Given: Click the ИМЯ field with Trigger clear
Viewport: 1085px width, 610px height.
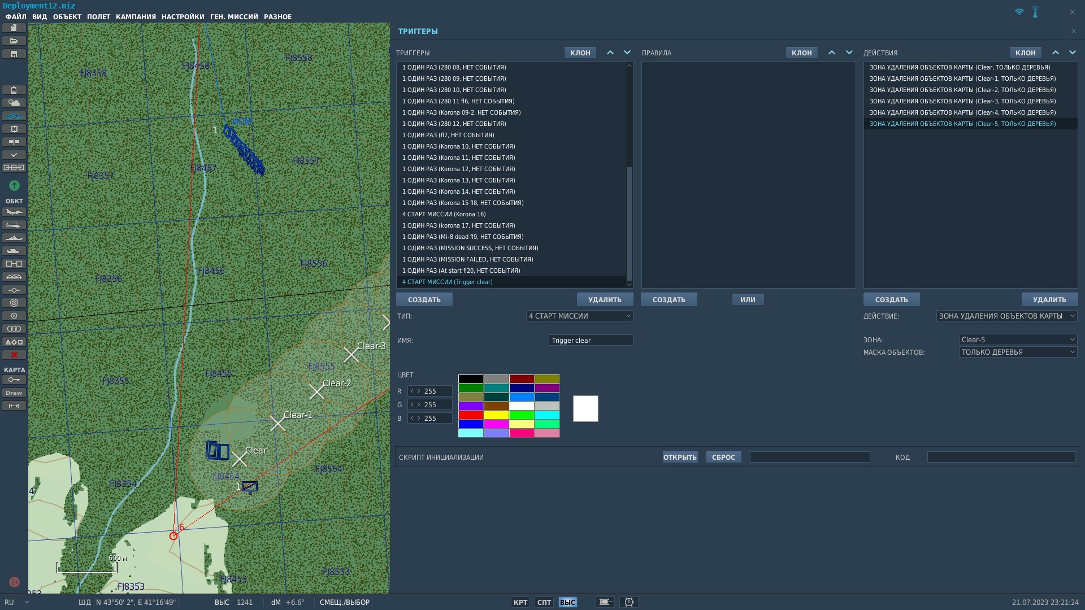Looking at the screenshot, I should coord(591,340).
